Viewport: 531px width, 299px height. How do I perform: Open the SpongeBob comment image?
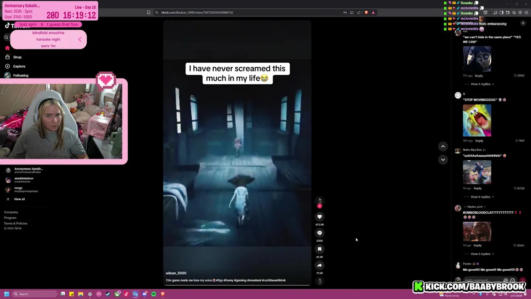[x=477, y=120]
